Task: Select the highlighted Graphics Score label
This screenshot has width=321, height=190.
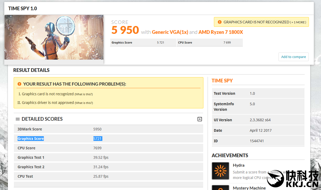Action: pyautogui.click(x=31, y=139)
